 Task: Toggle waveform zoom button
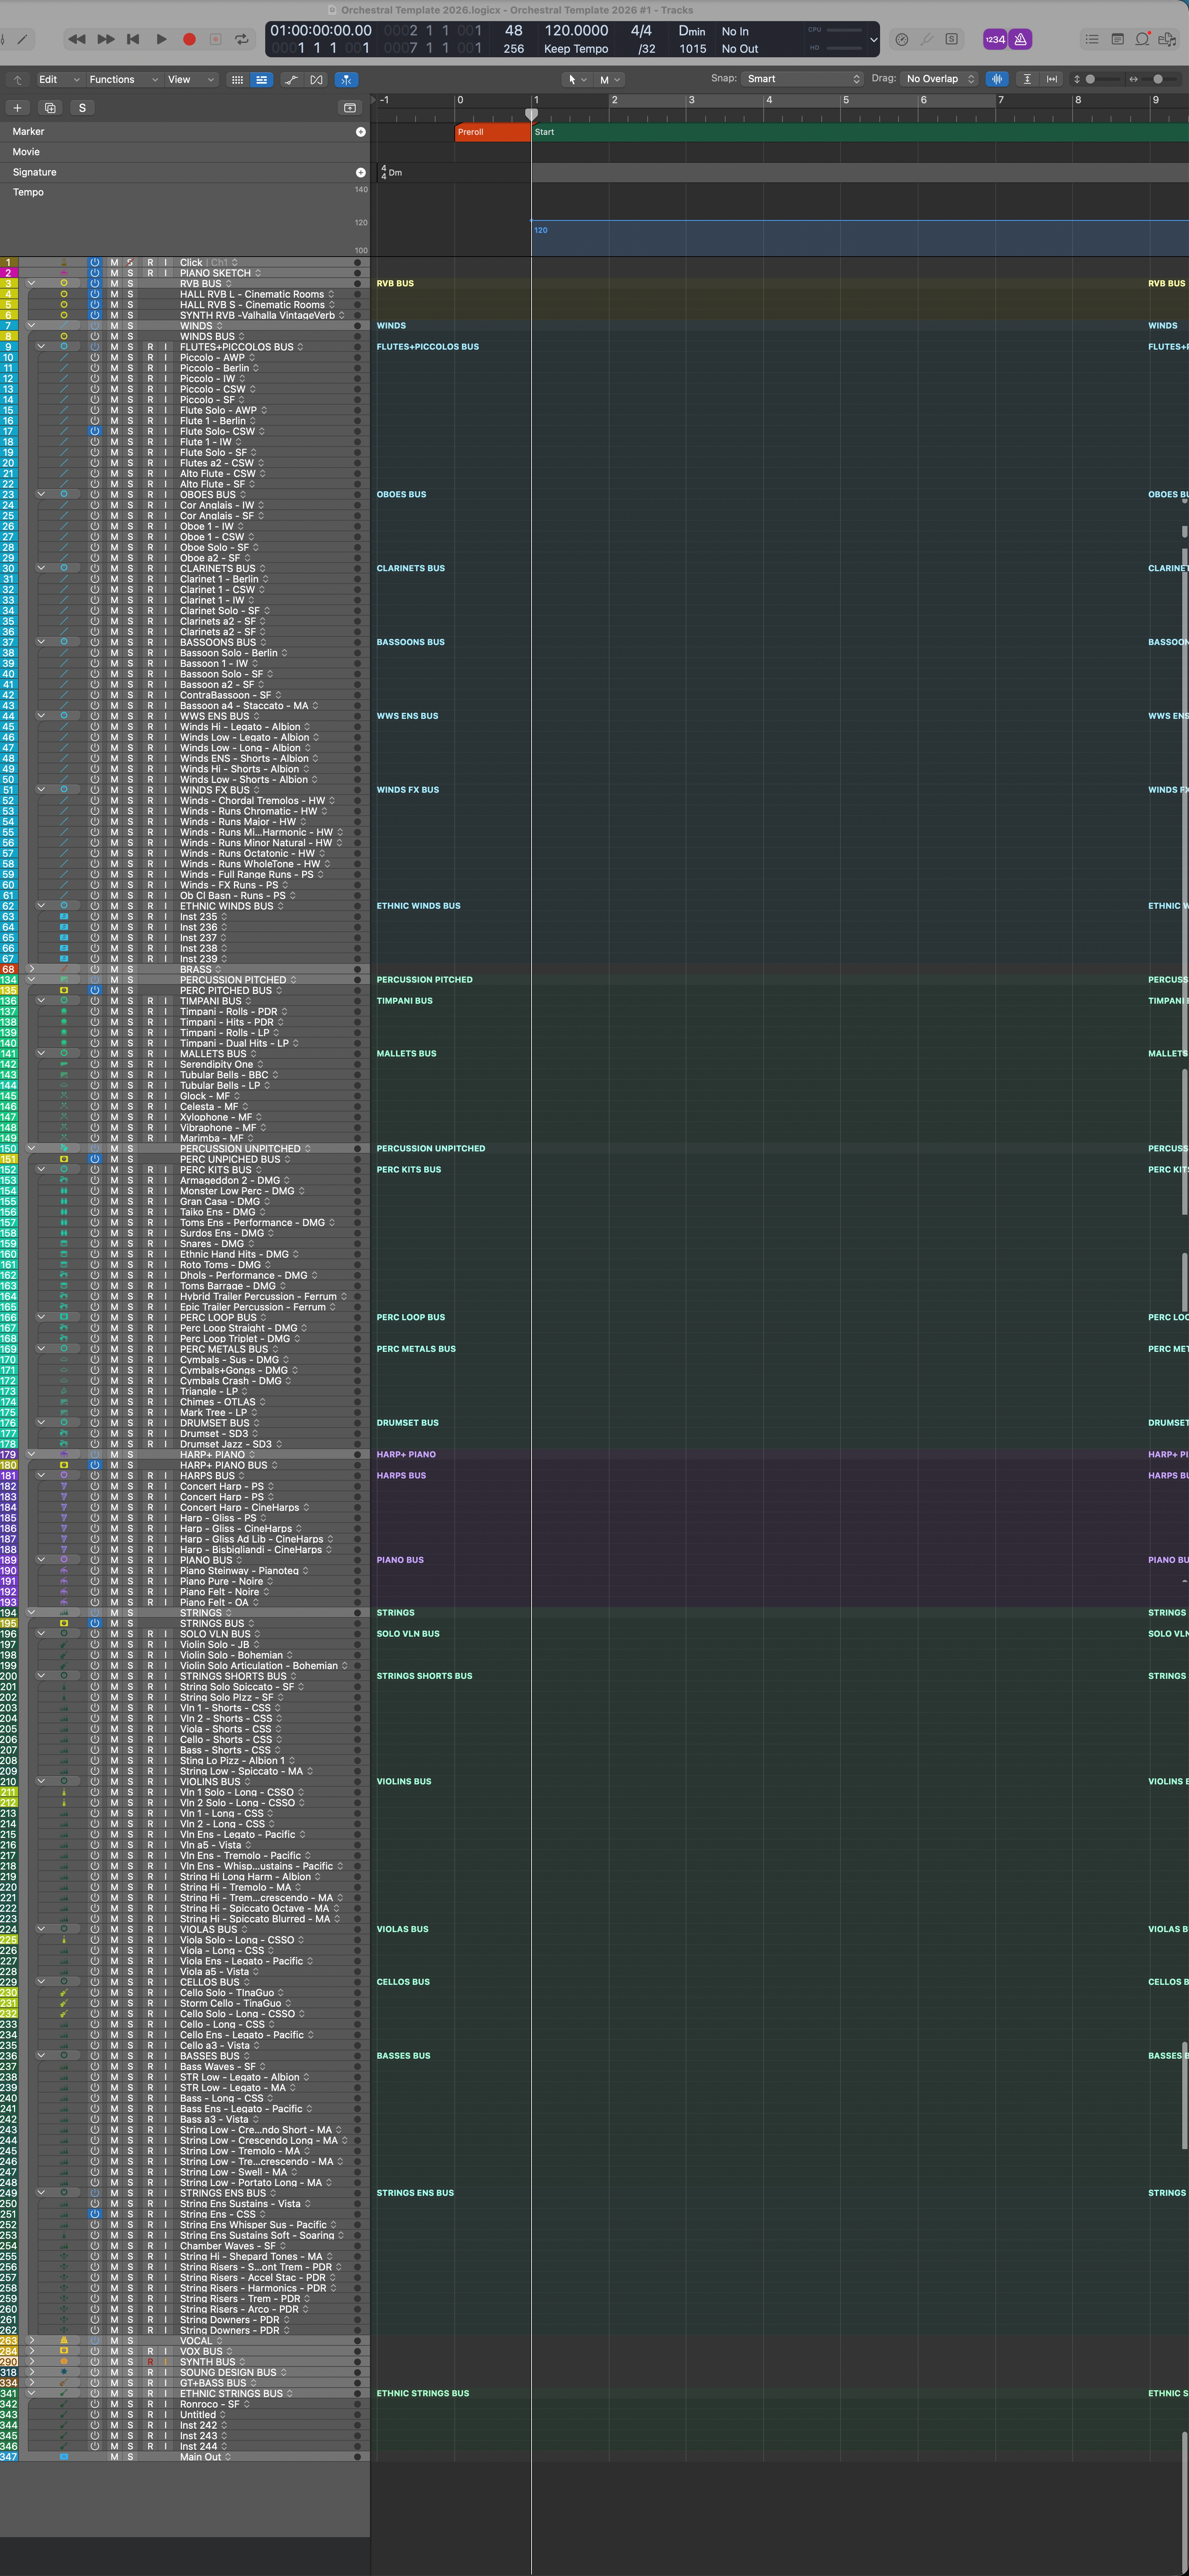click(997, 79)
